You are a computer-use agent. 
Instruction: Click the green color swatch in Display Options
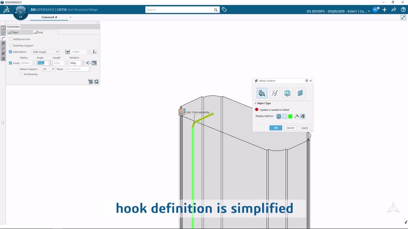pos(290,116)
